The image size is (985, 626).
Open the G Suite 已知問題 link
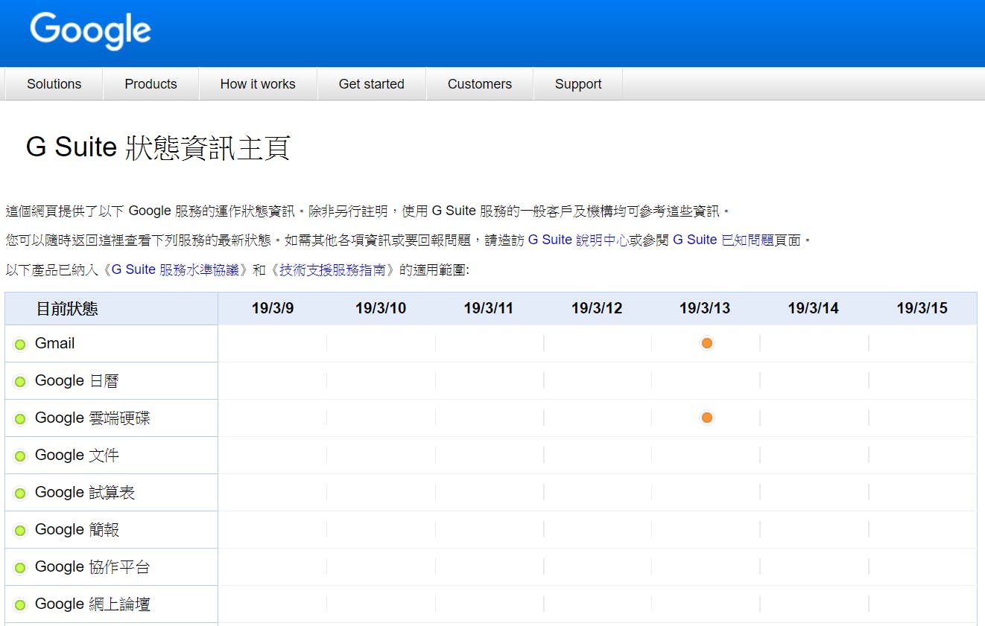pyautogui.click(x=723, y=240)
